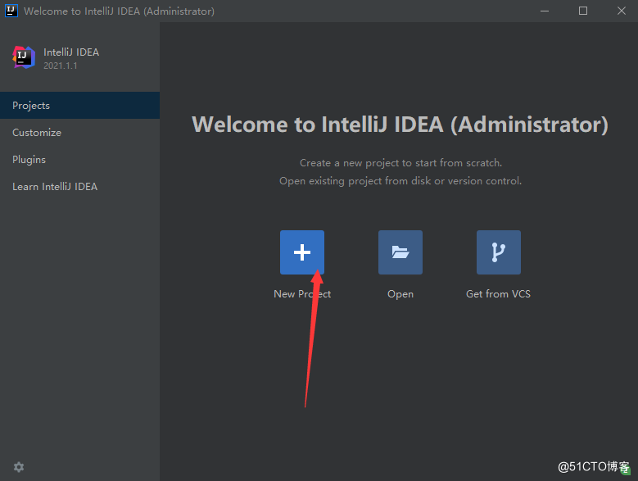The image size is (638, 481).
Task: Click the IntelliJ IDEA name in sidebar
Action: tap(71, 52)
